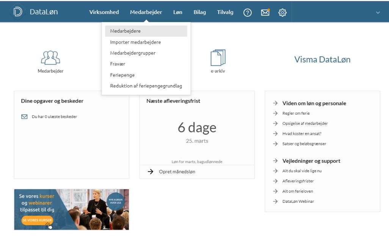Click the DataLøn brand name text
389x238 pixels.
click(x=44, y=12)
